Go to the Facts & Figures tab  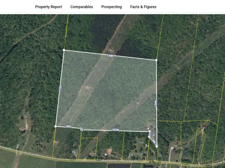point(143,7)
